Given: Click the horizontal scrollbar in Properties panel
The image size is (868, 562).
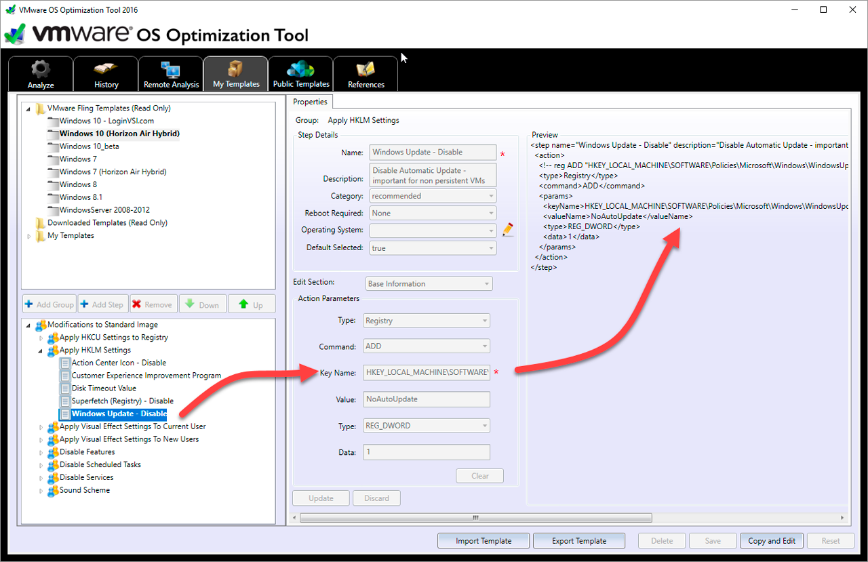Looking at the screenshot, I should (475, 518).
